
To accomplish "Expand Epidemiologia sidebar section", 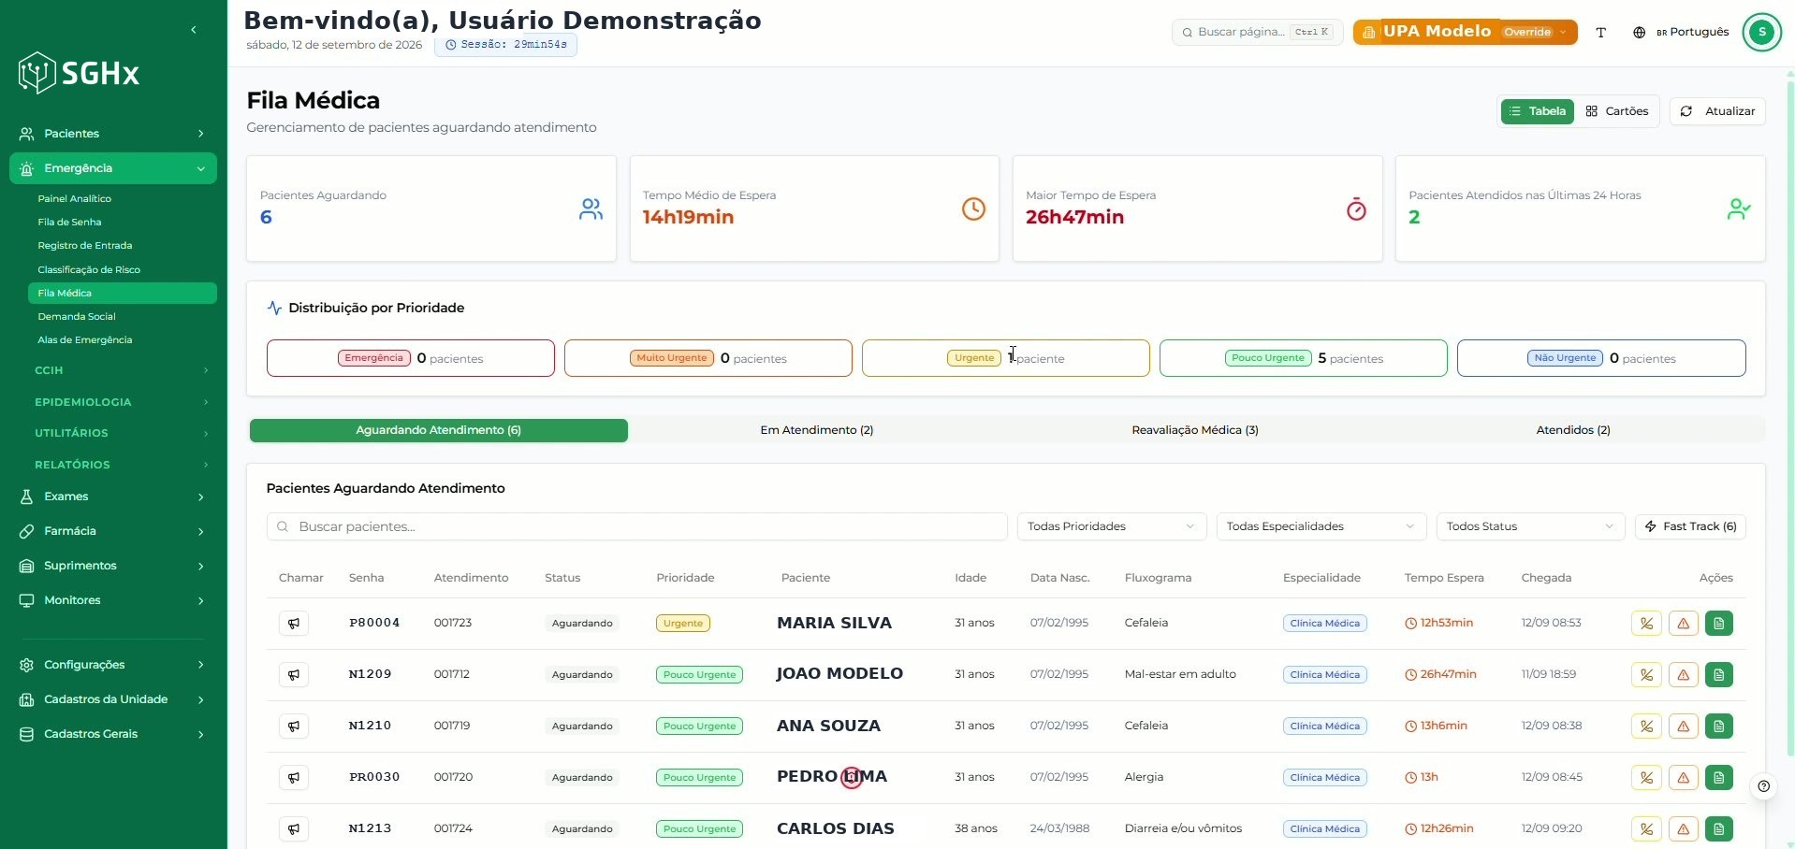I will 121,402.
